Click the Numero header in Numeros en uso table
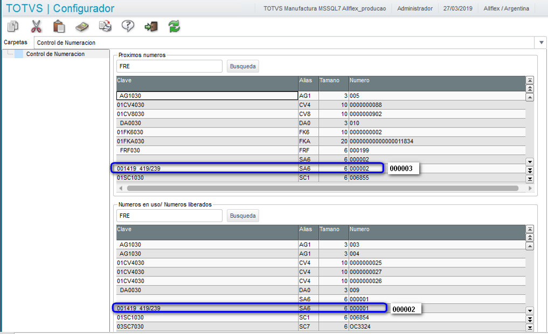 pos(437,232)
